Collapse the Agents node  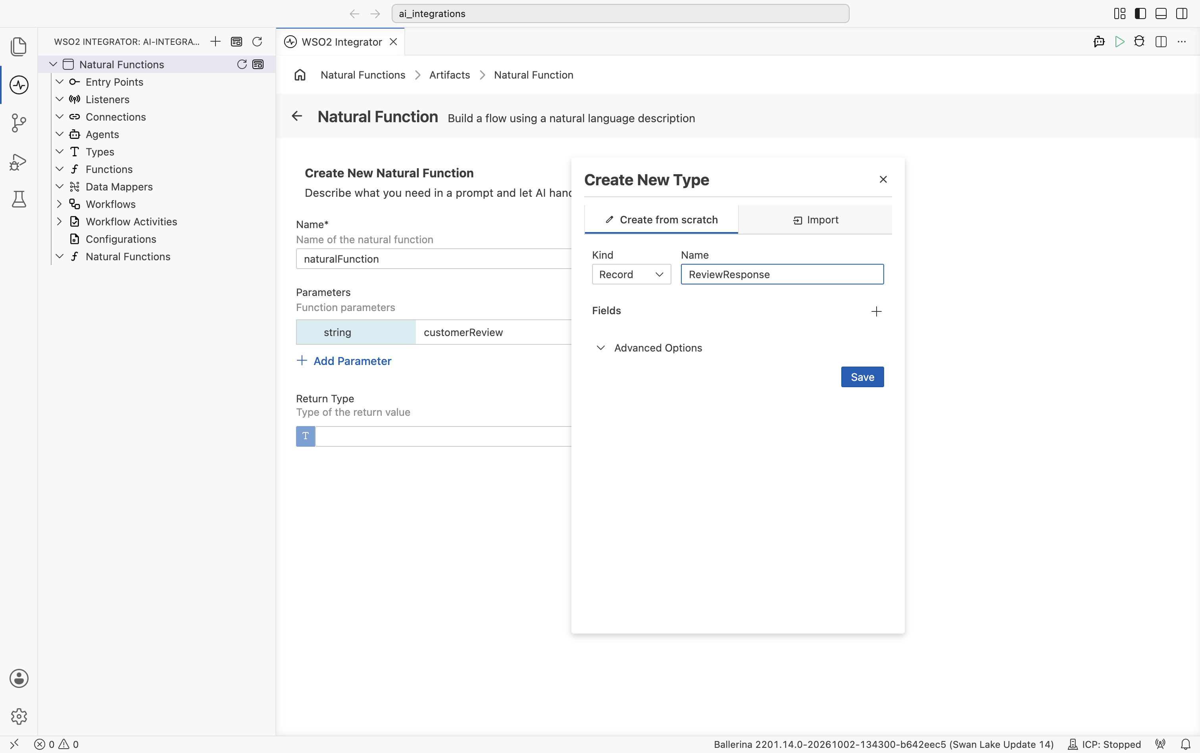click(x=59, y=134)
